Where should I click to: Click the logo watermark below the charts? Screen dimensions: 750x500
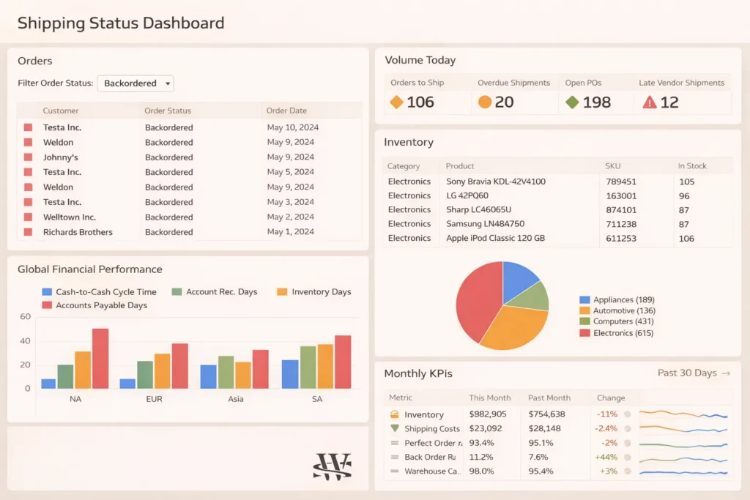(333, 466)
